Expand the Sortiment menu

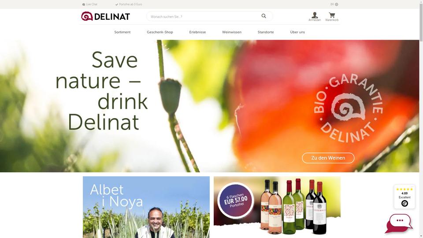122,32
